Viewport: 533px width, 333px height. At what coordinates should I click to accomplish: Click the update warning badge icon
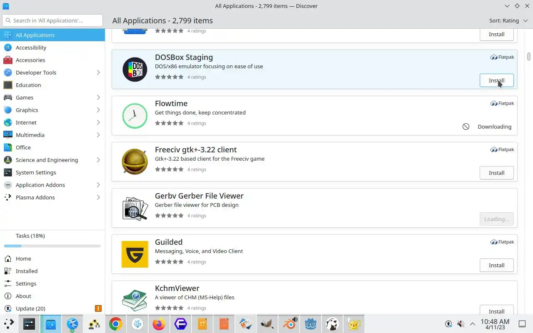98,308
